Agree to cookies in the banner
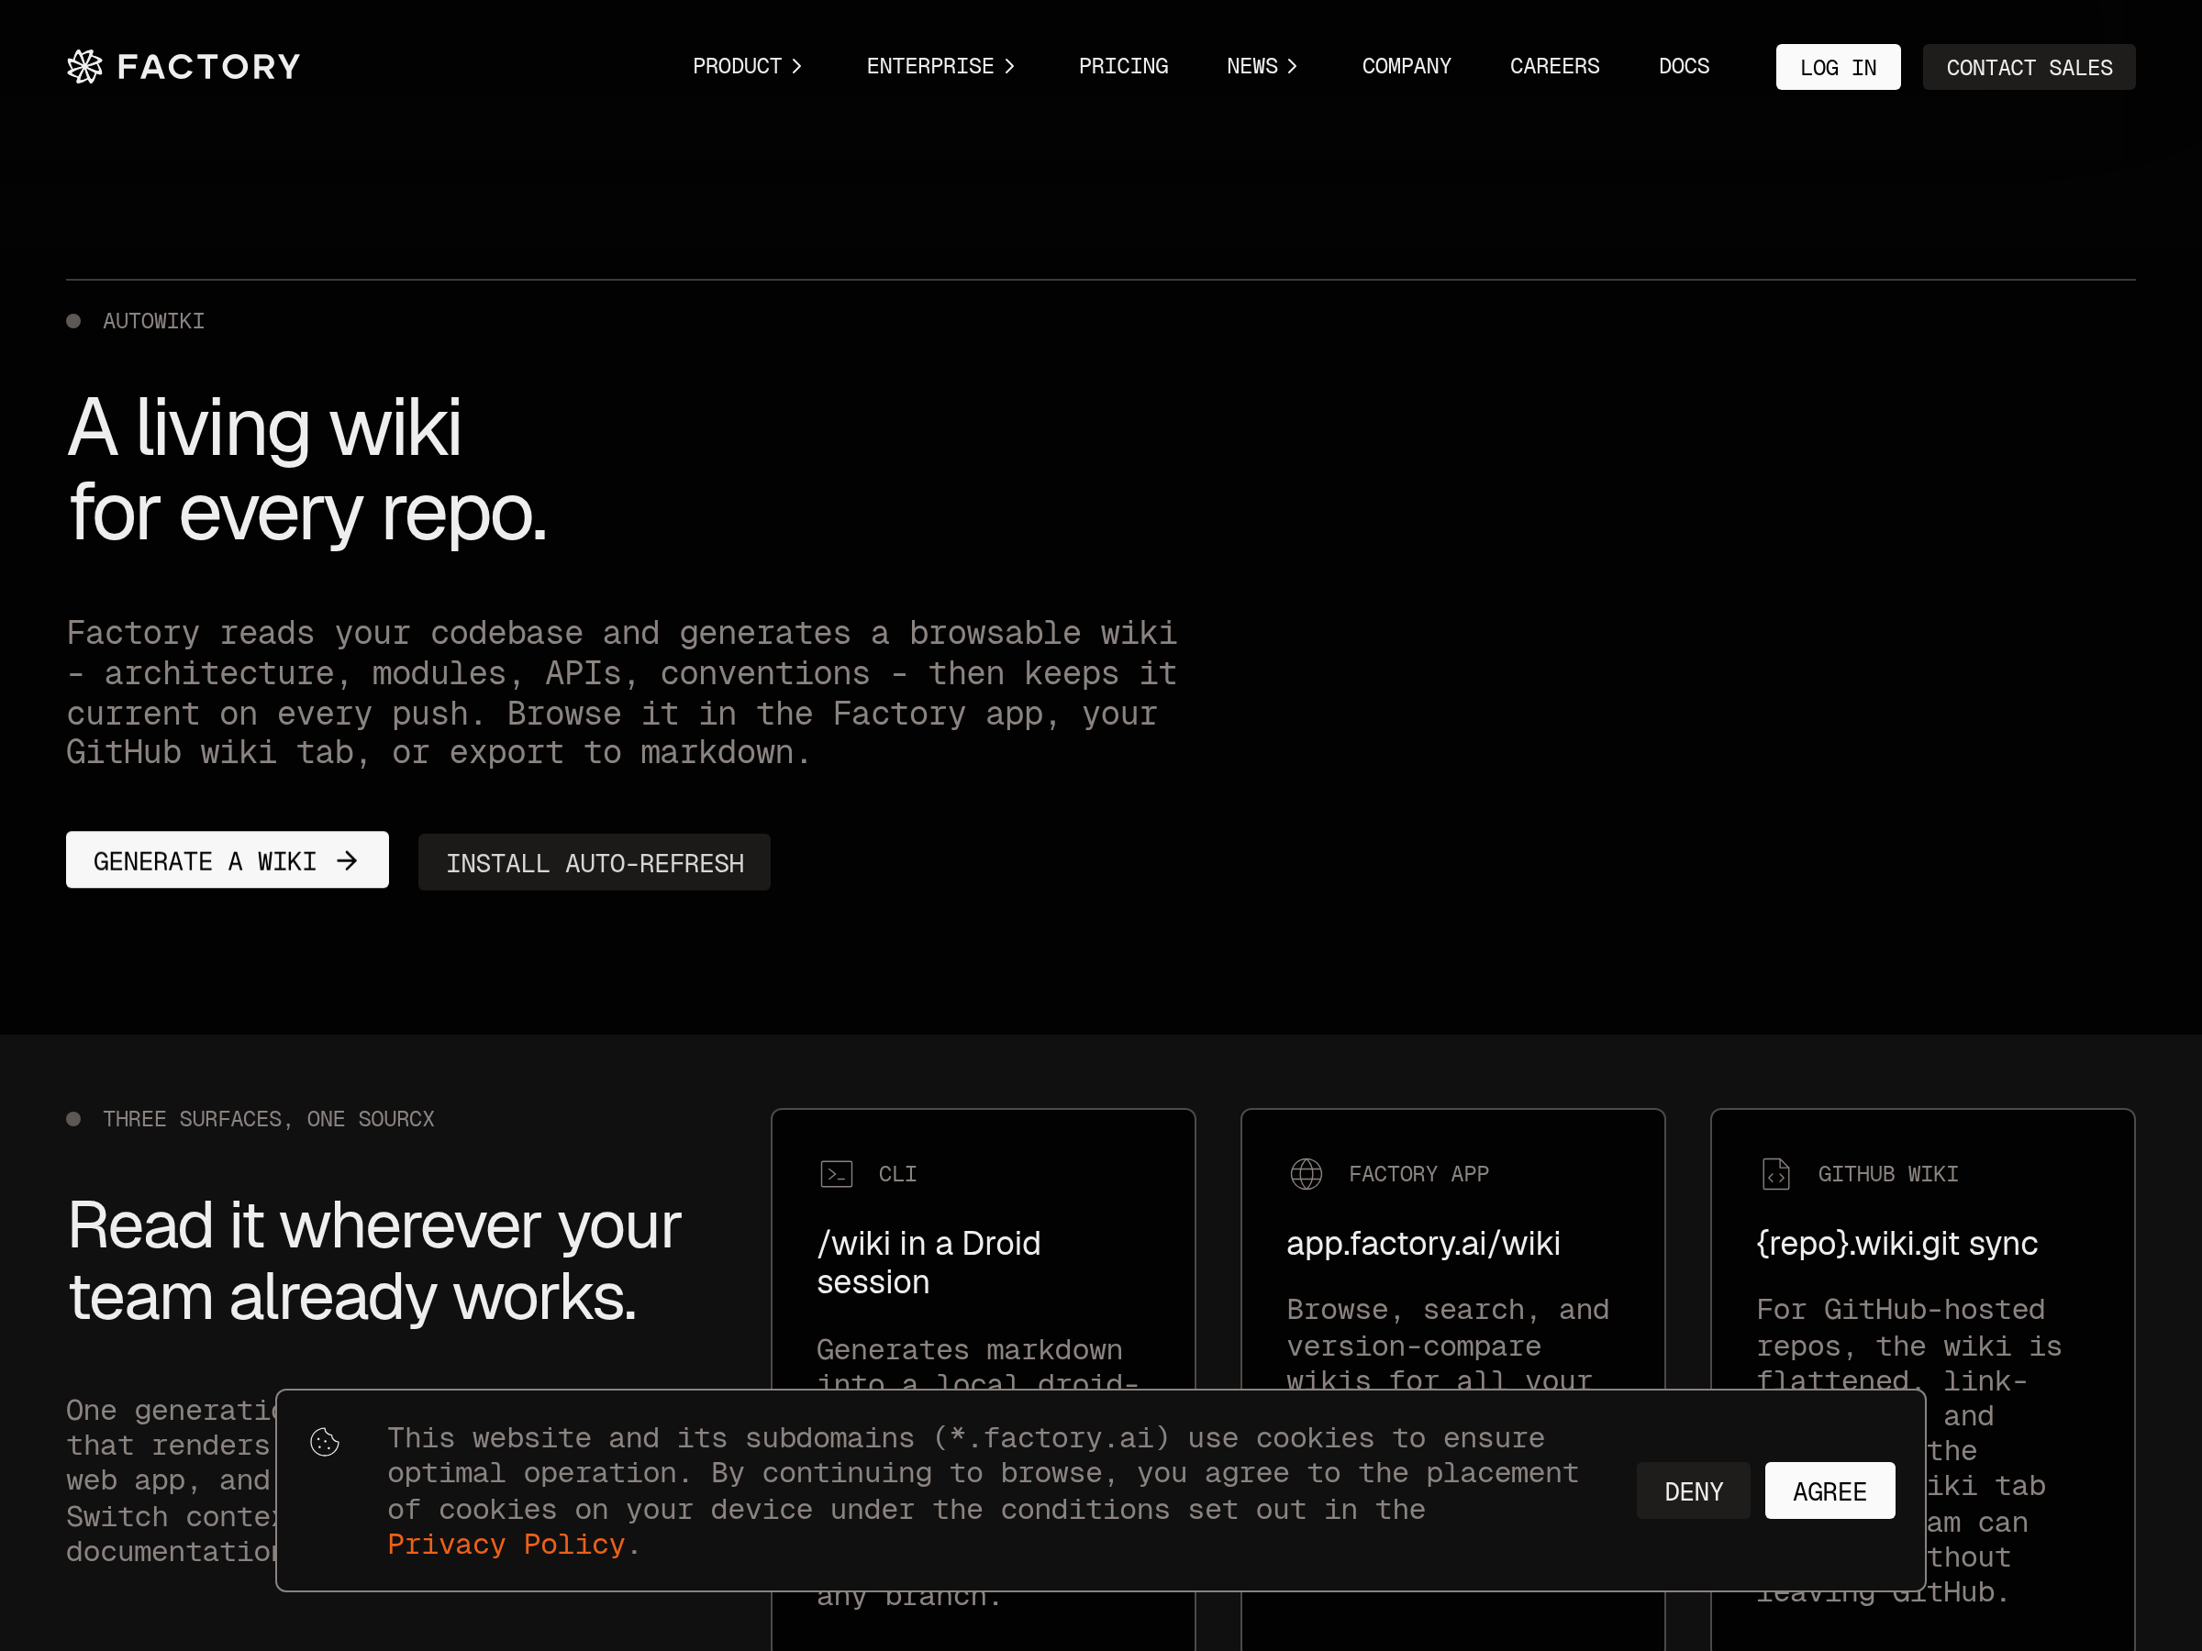Screen dimensions: 2202x1651 click(1829, 1490)
